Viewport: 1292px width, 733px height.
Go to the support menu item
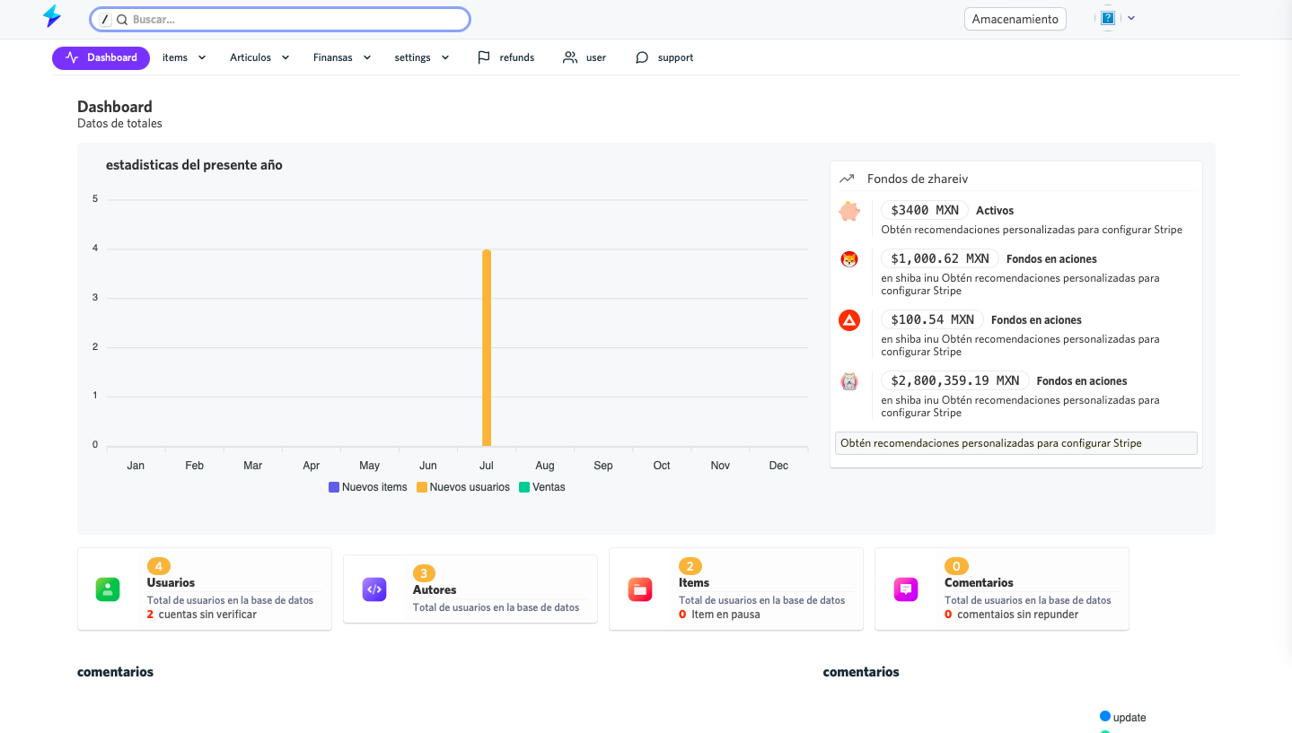tap(664, 57)
